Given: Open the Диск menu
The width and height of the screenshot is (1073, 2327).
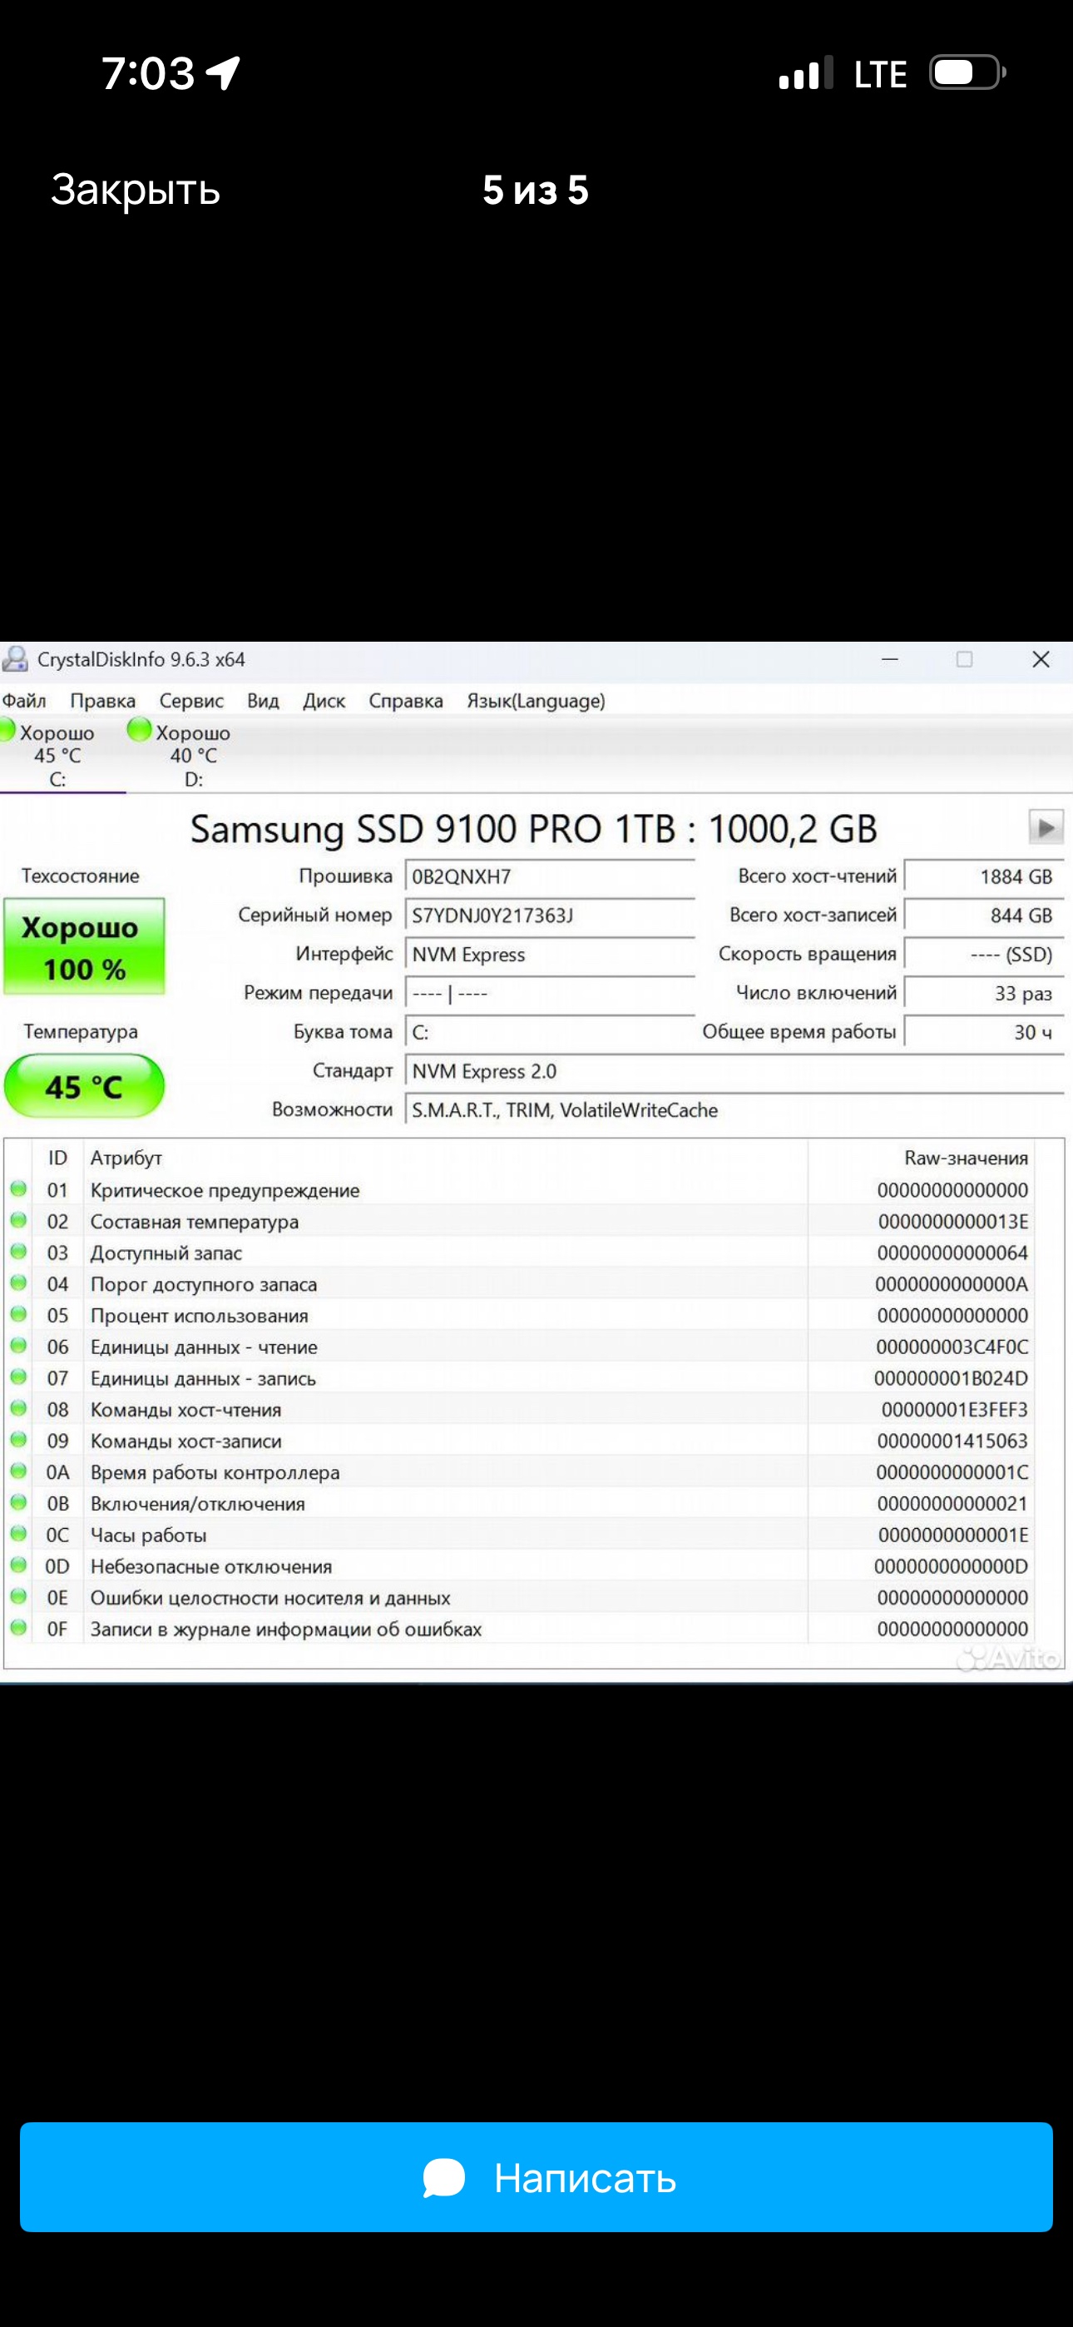Looking at the screenshot, I should (324, 701).
